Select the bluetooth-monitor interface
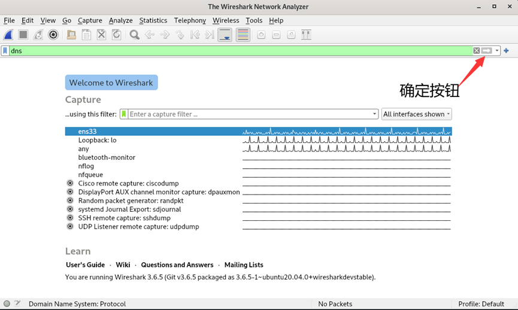The height and width of the screenshot is (310, 518). click(258, 157)
